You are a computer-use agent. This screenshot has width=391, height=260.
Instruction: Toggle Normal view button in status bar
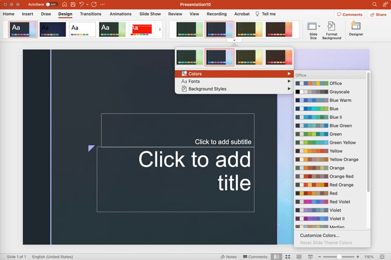(x=276, y=256)
